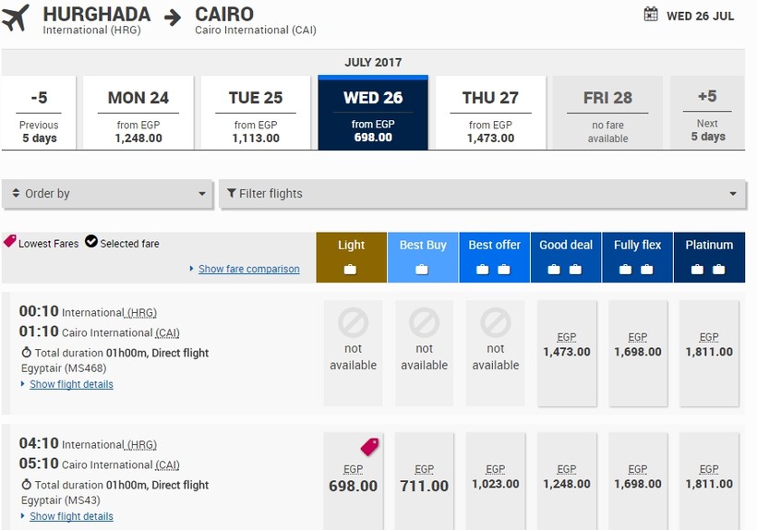Open the Show fare comparison link
The image size is (757, 530).
click(x=248, y=269)
